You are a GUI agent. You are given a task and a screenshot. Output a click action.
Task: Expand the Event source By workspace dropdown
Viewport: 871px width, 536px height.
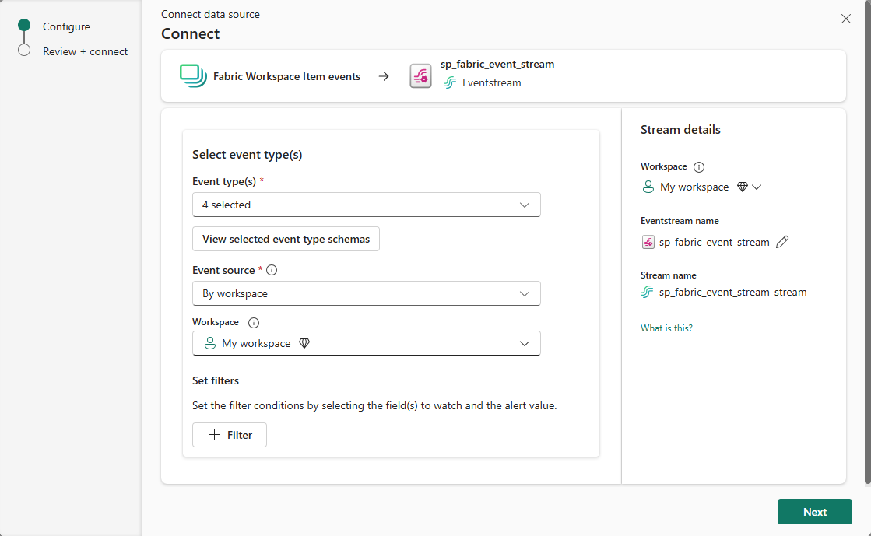[366, 293]
